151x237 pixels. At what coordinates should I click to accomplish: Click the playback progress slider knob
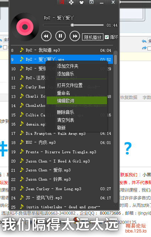72,25
